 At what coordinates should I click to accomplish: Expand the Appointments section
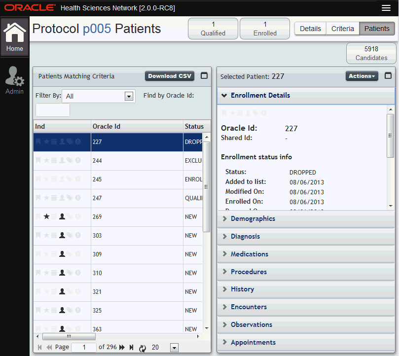point(306,343)
